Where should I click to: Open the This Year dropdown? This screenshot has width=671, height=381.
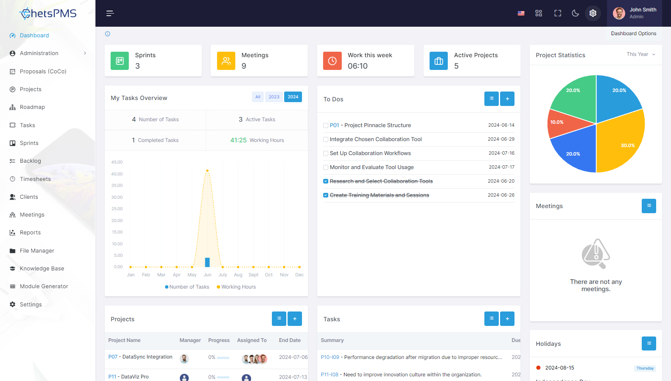pyautogui.click(x=641, y=54)
